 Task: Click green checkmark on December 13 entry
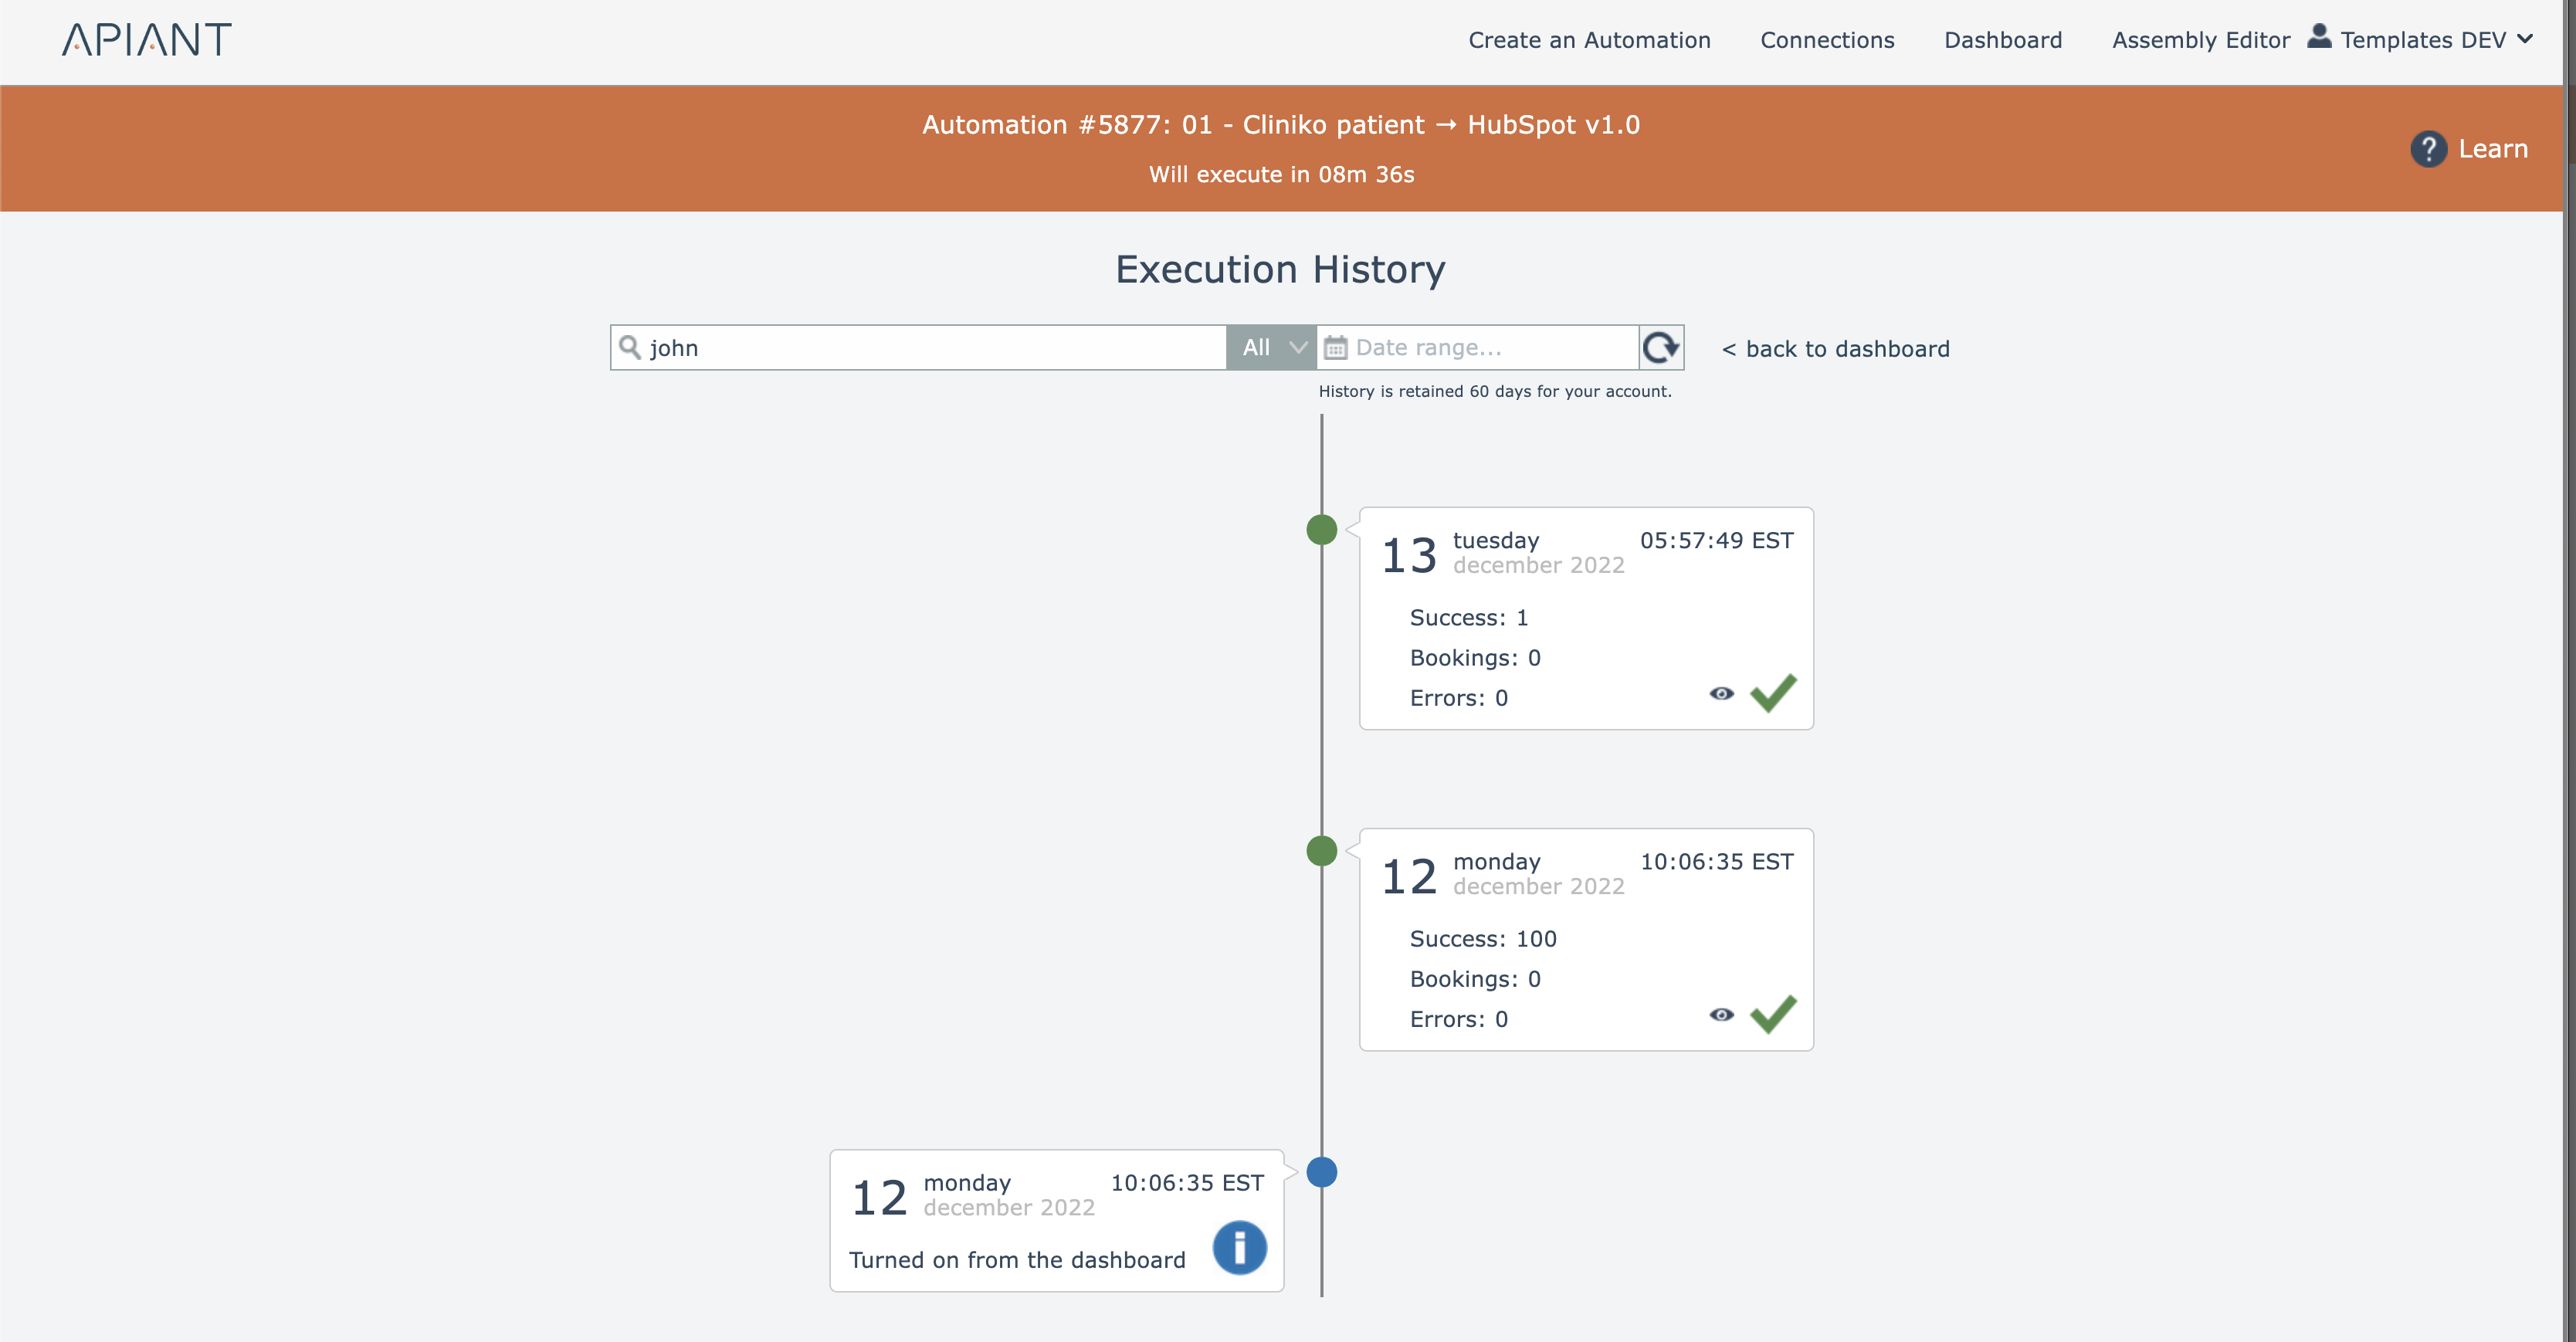(1773, 692)
